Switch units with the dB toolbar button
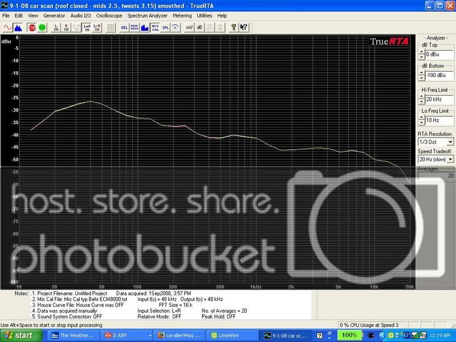 coord(199,27)
